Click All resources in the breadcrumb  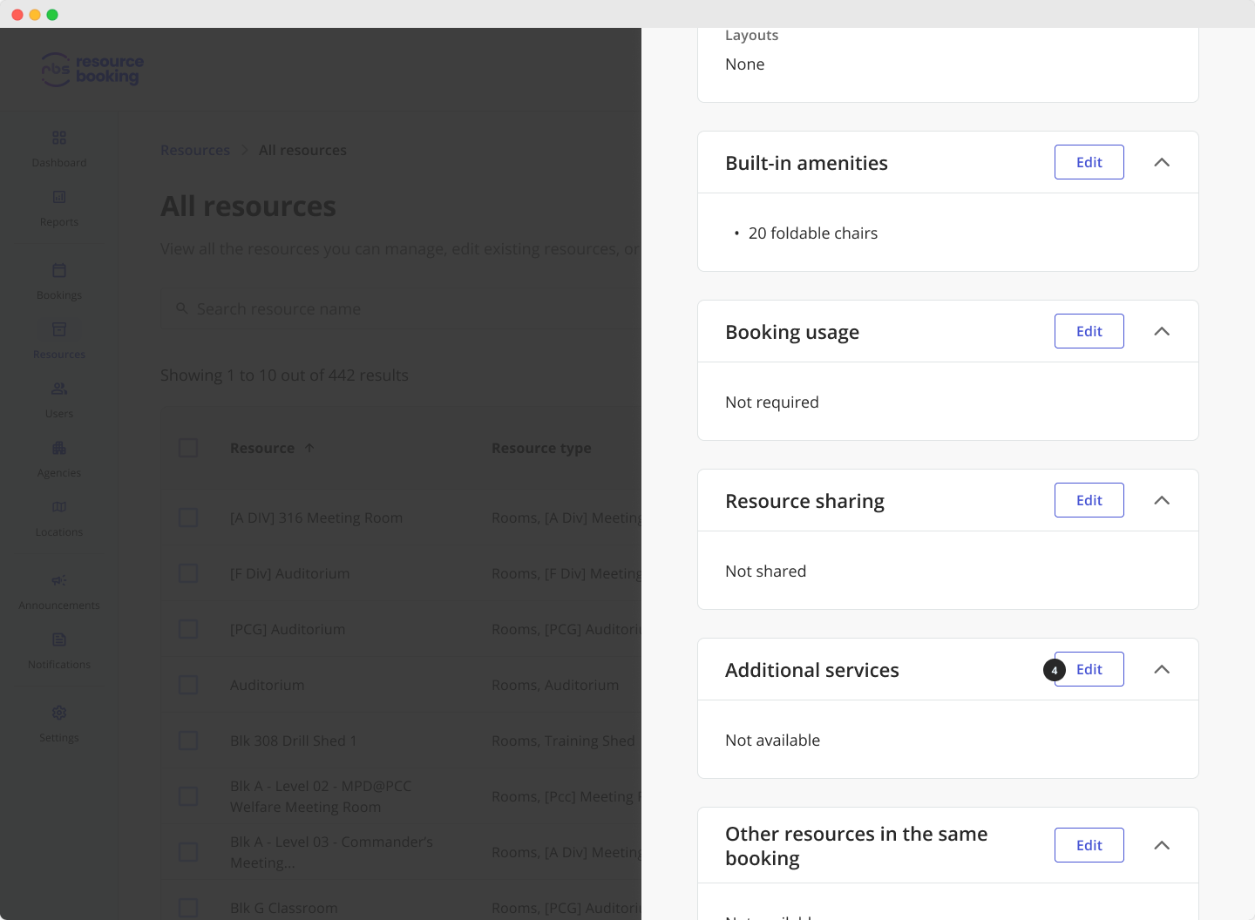click(x=302, y=150)
